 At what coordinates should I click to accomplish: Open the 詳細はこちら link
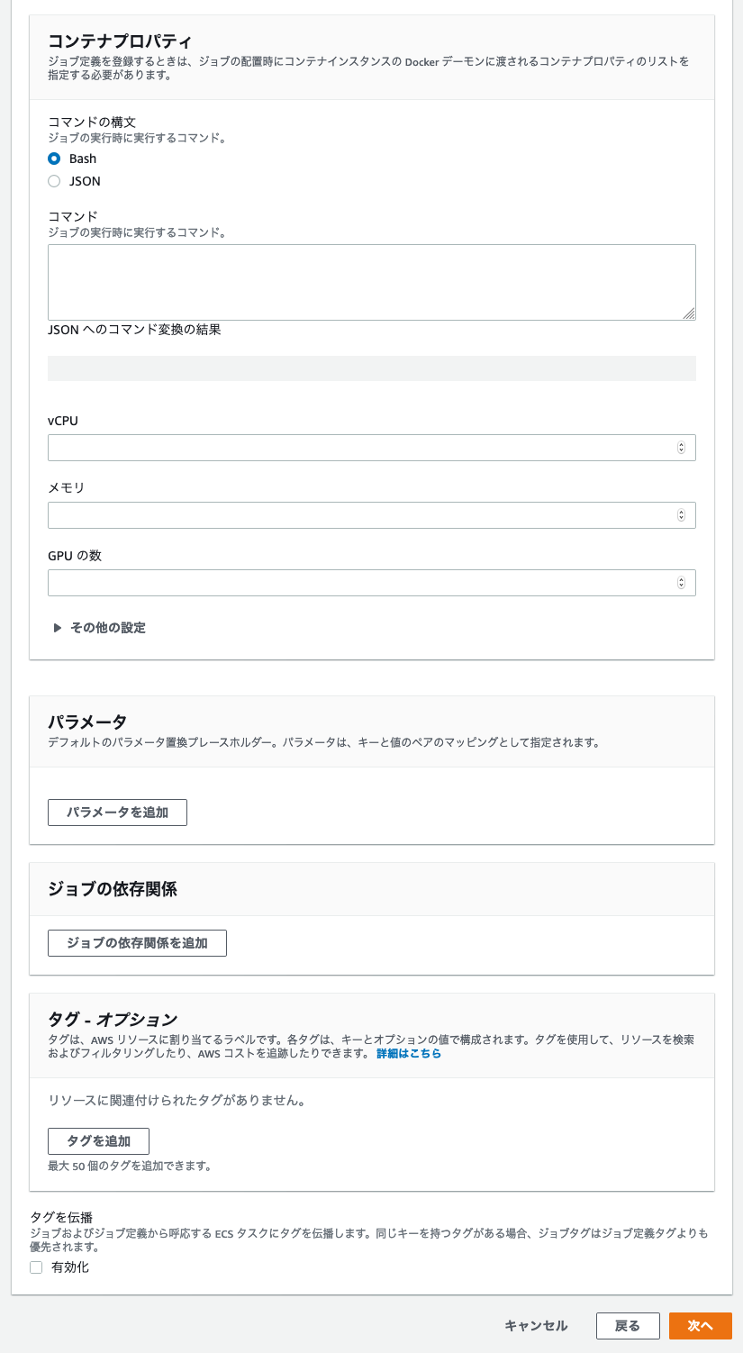coord(409,1053)
